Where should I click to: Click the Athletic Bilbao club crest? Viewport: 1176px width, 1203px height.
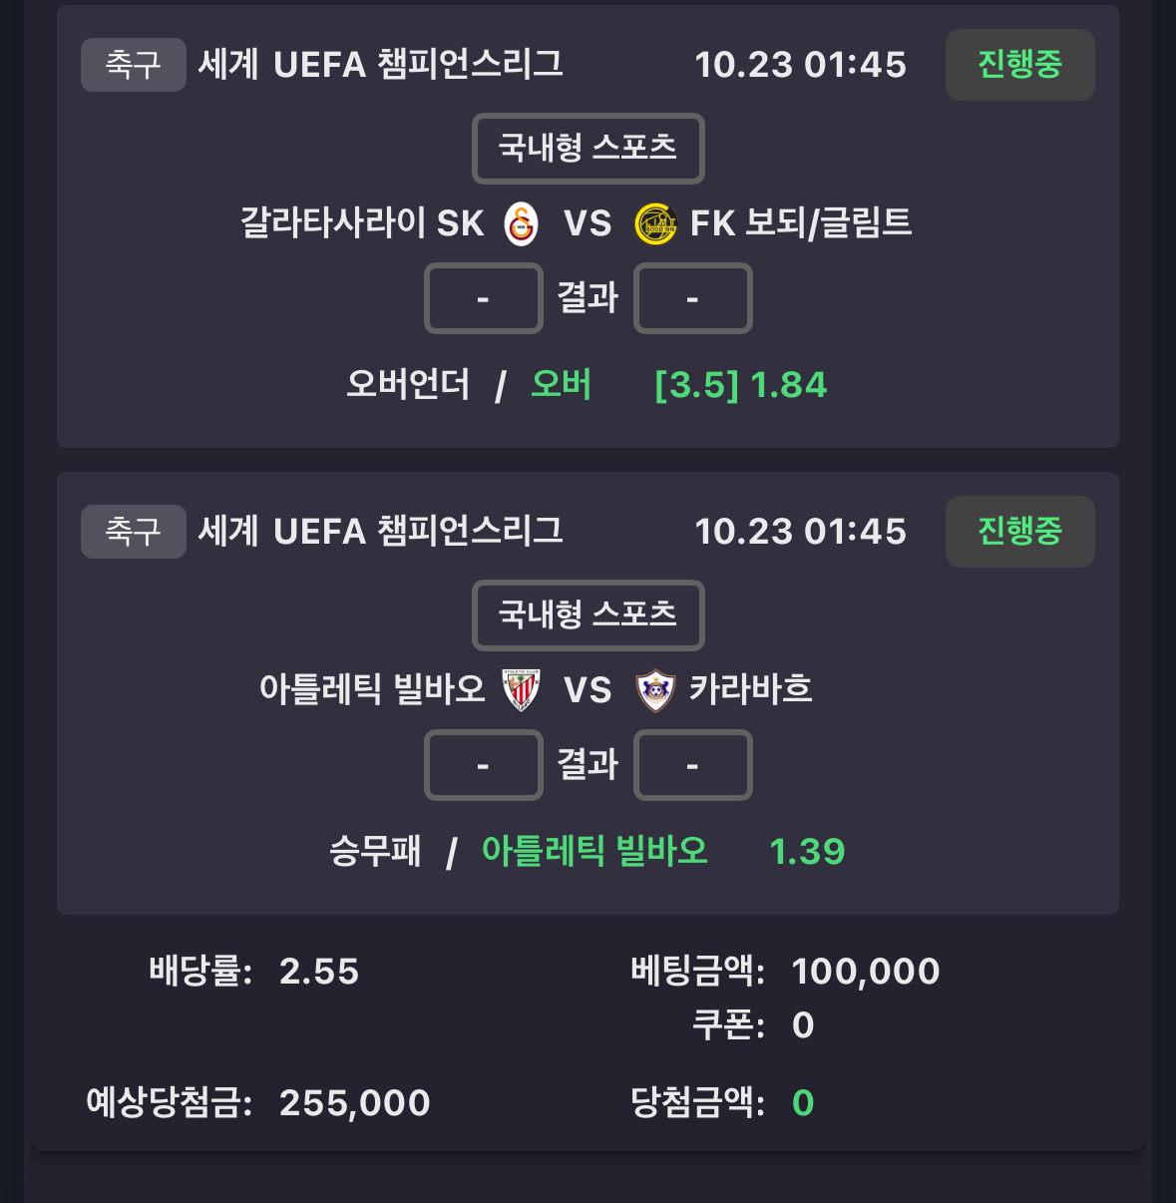click(x=521, y=690)
